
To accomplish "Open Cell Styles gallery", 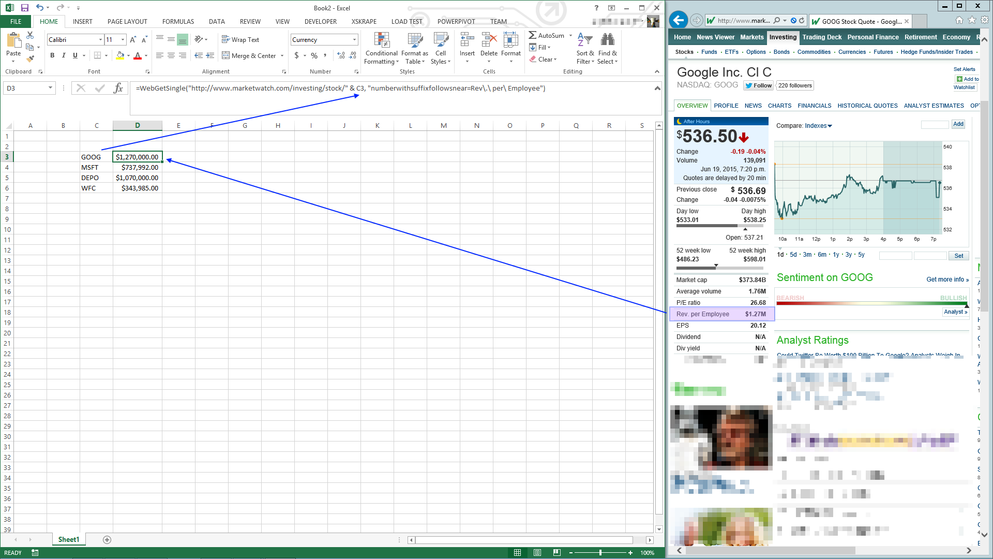I will (x=441, y=48).
